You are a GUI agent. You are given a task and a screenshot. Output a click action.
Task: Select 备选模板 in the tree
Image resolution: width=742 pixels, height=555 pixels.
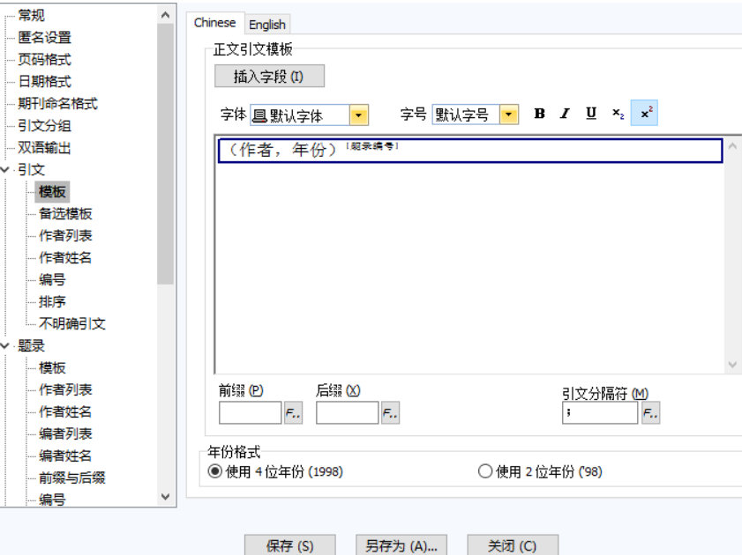65,214
